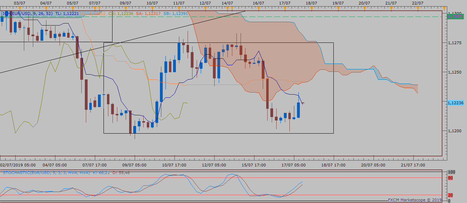Screen dimensions: 467x203
Task: Click the 20/07 05:00 time axis label
Action: [x=374, y=165]
